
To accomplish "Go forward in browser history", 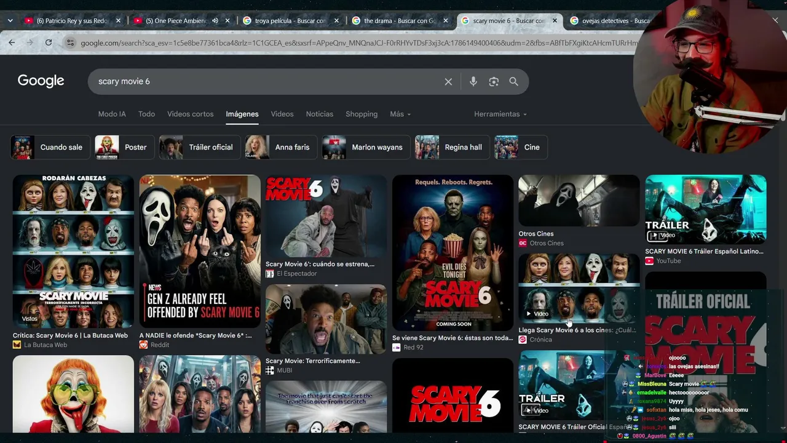I will point(30,42).
